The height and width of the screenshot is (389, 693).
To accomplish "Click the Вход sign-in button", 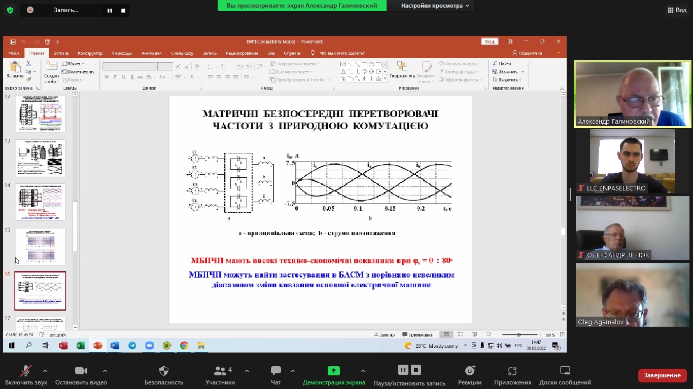I will (490, 42).
